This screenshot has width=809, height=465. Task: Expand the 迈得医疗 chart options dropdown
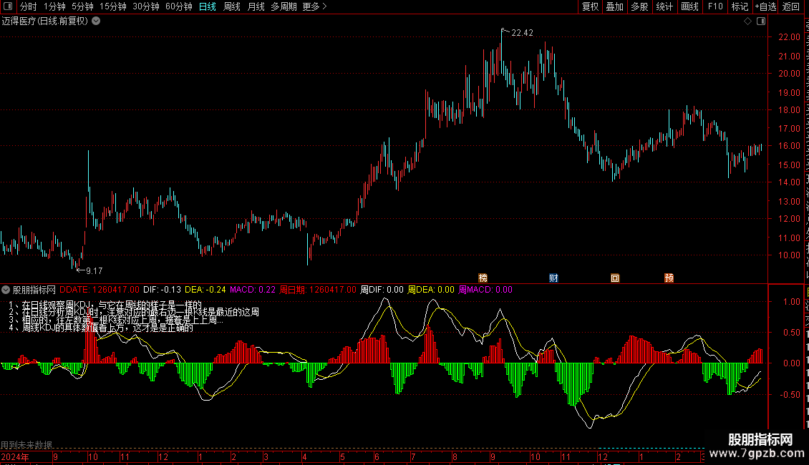tap(96, 21)
